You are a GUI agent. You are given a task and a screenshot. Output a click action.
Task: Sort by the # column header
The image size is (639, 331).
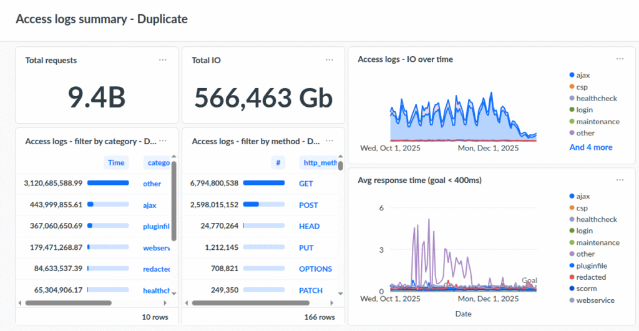point(279,162)
